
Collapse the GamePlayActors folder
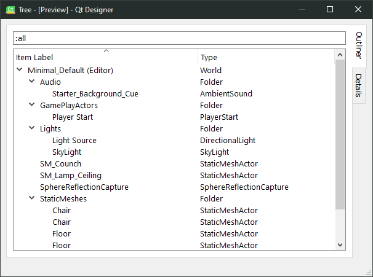32,105
